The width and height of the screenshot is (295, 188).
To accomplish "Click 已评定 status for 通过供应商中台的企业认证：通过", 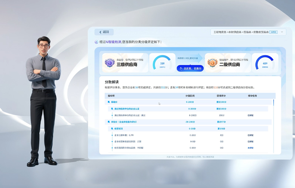I will 250,115.
